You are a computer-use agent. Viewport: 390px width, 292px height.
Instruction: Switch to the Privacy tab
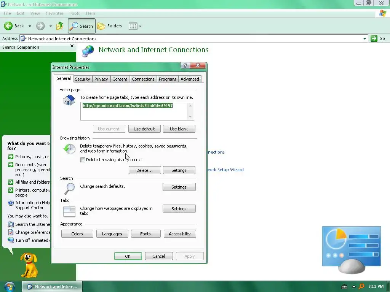(101, 79)
